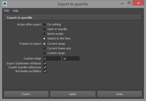Open the Edit menu
The image size is (146, 101).
[7, 11]
